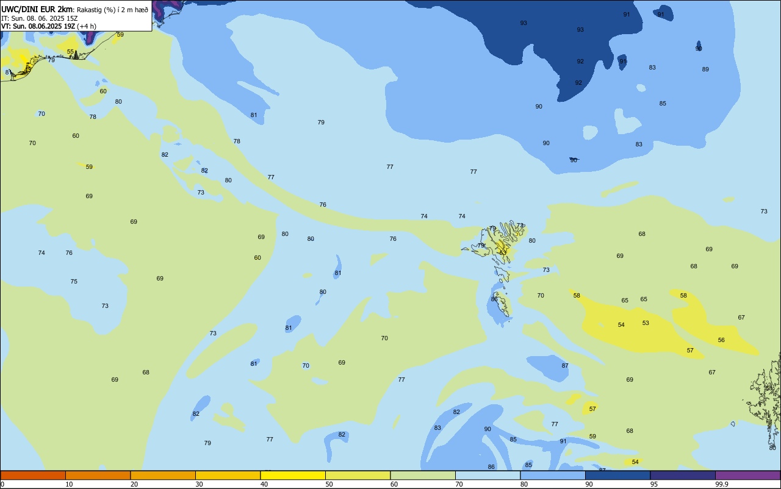Screen dimensions: 781x489
Task: Click the legend scale tick label '50'
Action: (x=329, y=484)
